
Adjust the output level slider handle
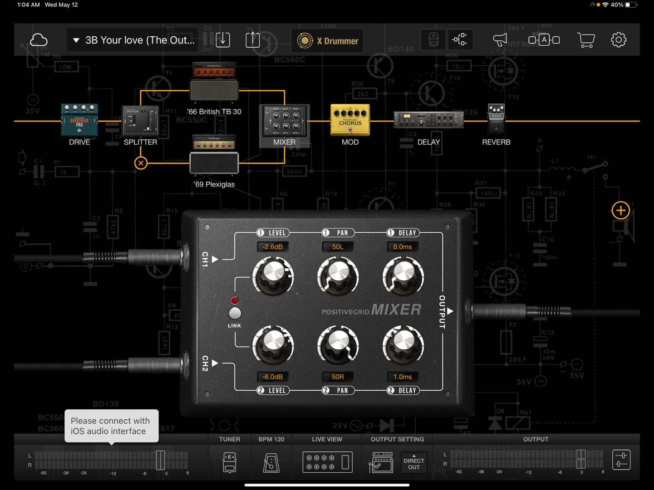tap(581, 460)
